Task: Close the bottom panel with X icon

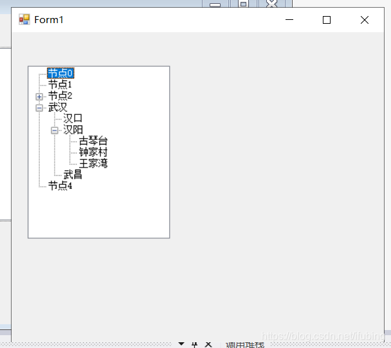Action: tap(208, 345)
